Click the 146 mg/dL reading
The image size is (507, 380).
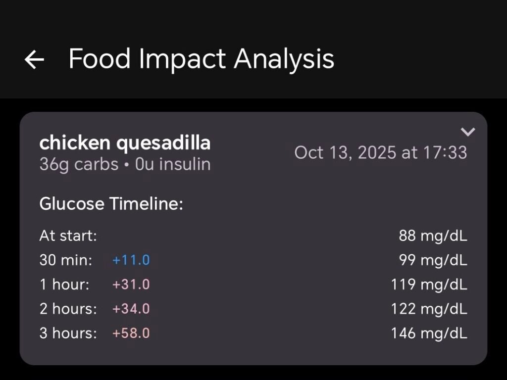tap(429, 333)
